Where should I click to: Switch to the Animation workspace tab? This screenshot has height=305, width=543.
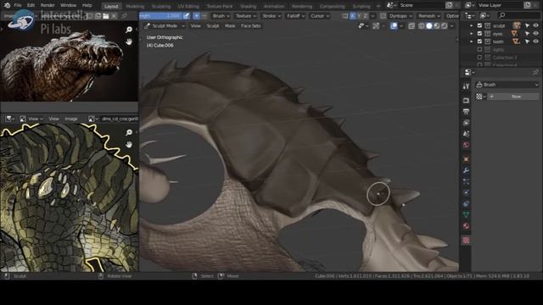click(274, 6)
